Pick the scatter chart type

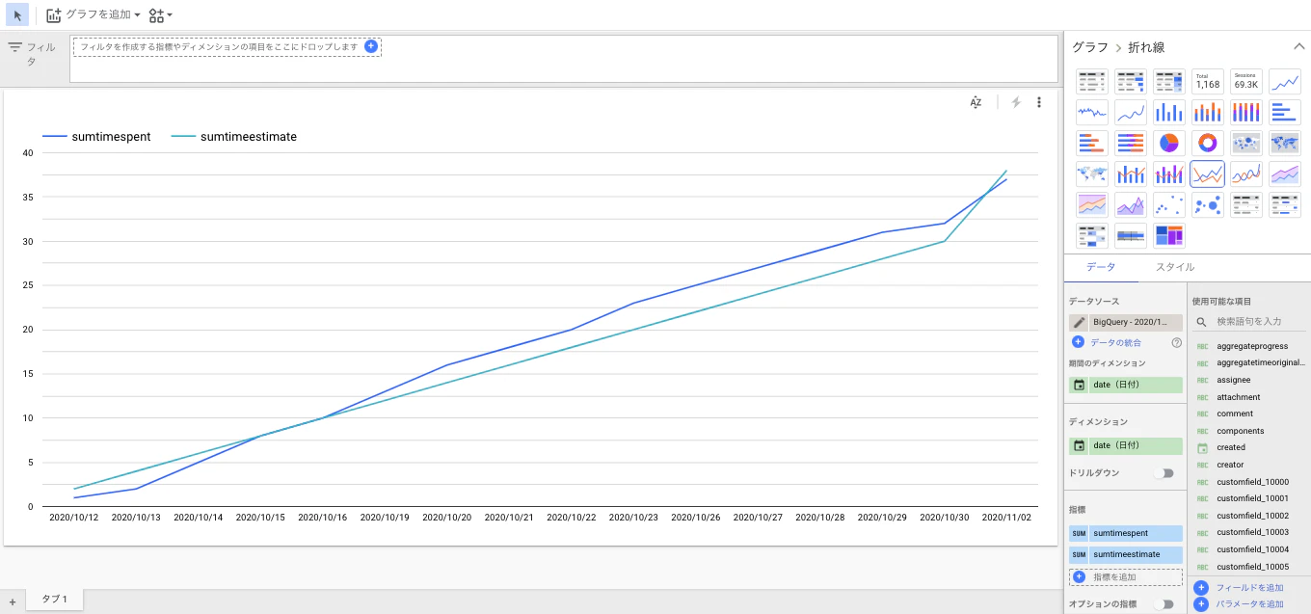coord(1169,204)
